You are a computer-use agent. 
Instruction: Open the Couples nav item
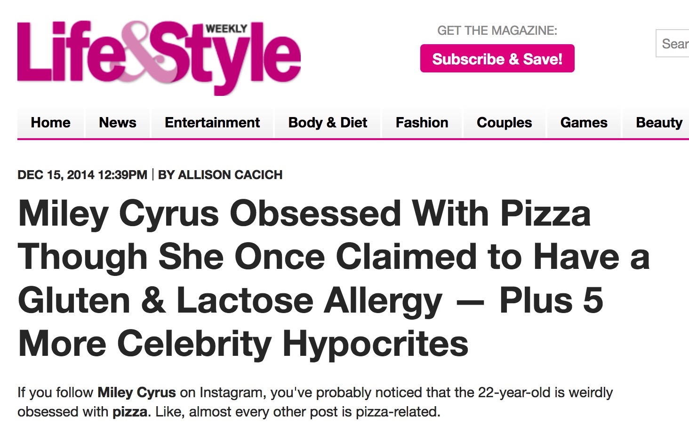tap(504, 123)
